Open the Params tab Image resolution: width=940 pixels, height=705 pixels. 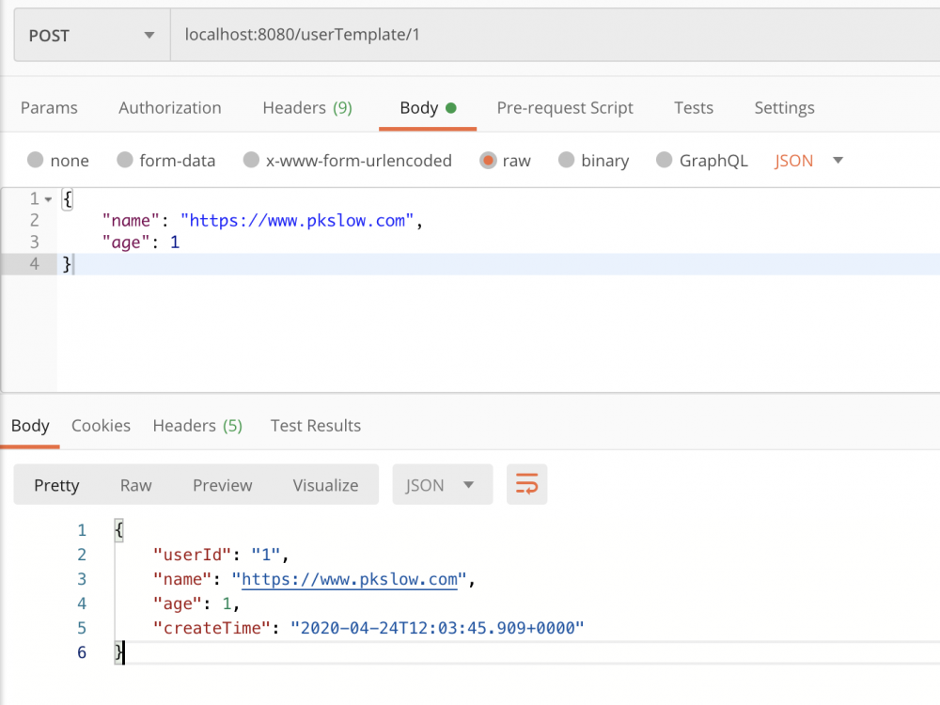pyautogui.click(x=49, y=108)
